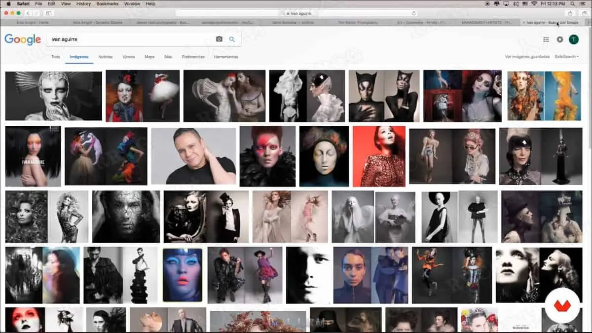Open the Preferencias menu
Screen dimensions: 592x333
pos(193,57)
